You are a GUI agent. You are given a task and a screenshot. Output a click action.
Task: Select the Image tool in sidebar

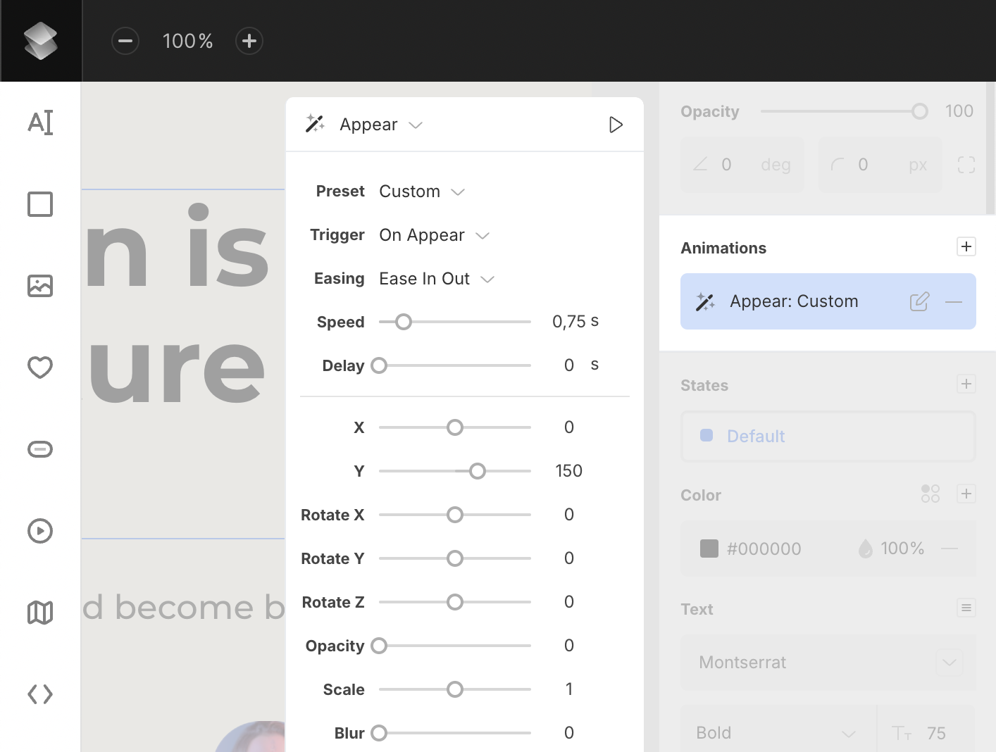[x=40, y=286]
